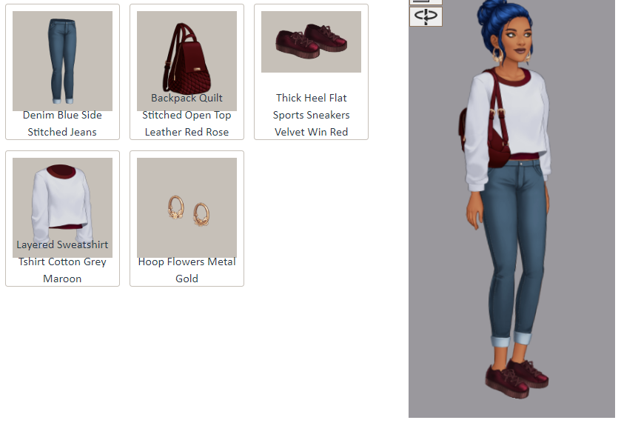Click the gold earring on the avatar

coord(497,55)
